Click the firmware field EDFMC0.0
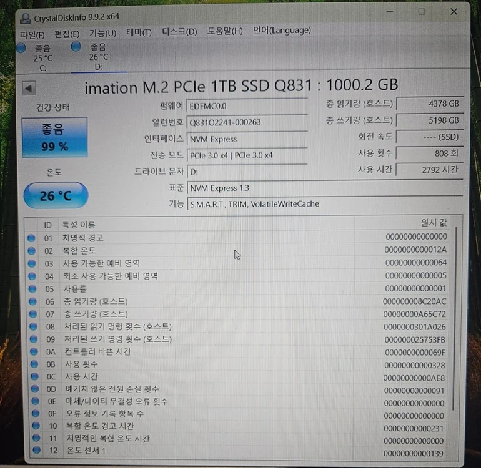Image resolution: width=481 pixels, height=468 pixels. pos(247,106)
